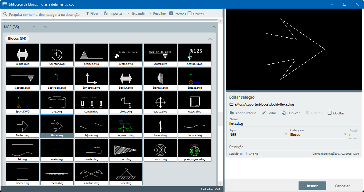Image resolution: width=364 pixels, height=192 pixels.
Task: Duplicate selection with the Duplicar icon
Action: (x=284, y=113)
